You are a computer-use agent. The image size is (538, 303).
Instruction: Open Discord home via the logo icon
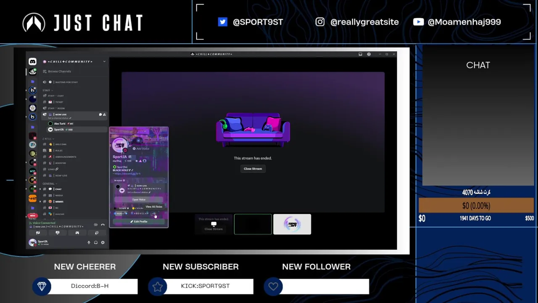pos(32,61)
